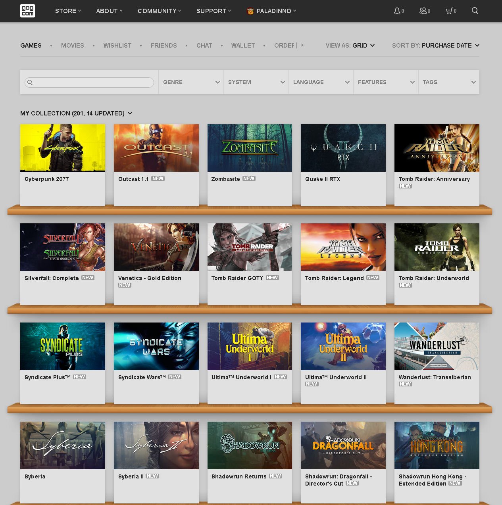Click the Venetica - Gold Edition title
Image resolution: width=502 pixels, height=505 pixels.
[150, 278]
